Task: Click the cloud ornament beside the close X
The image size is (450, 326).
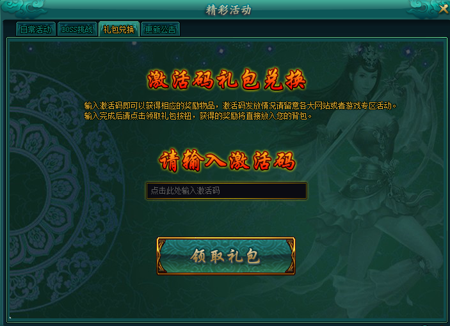Action: pyautogui.click(x=422, y=8)
